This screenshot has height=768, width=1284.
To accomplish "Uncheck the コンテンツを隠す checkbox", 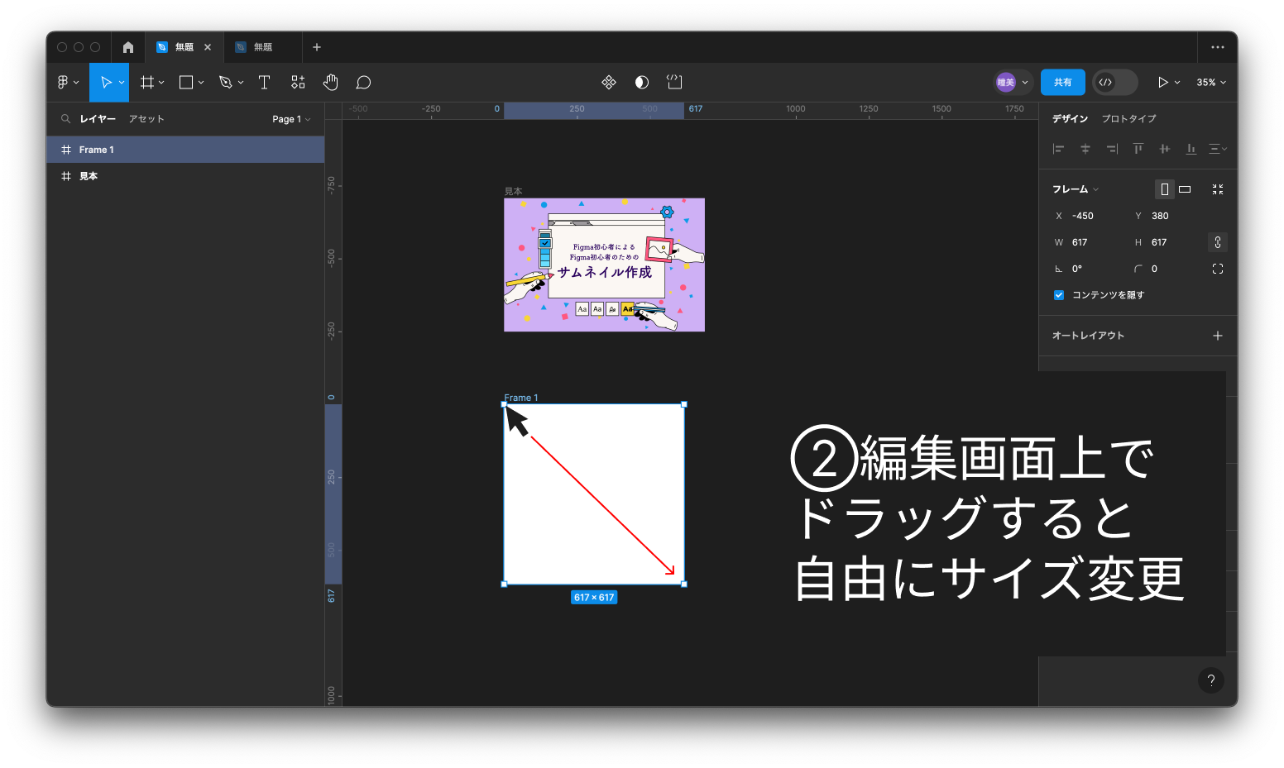I will (x=1059, y=295).
